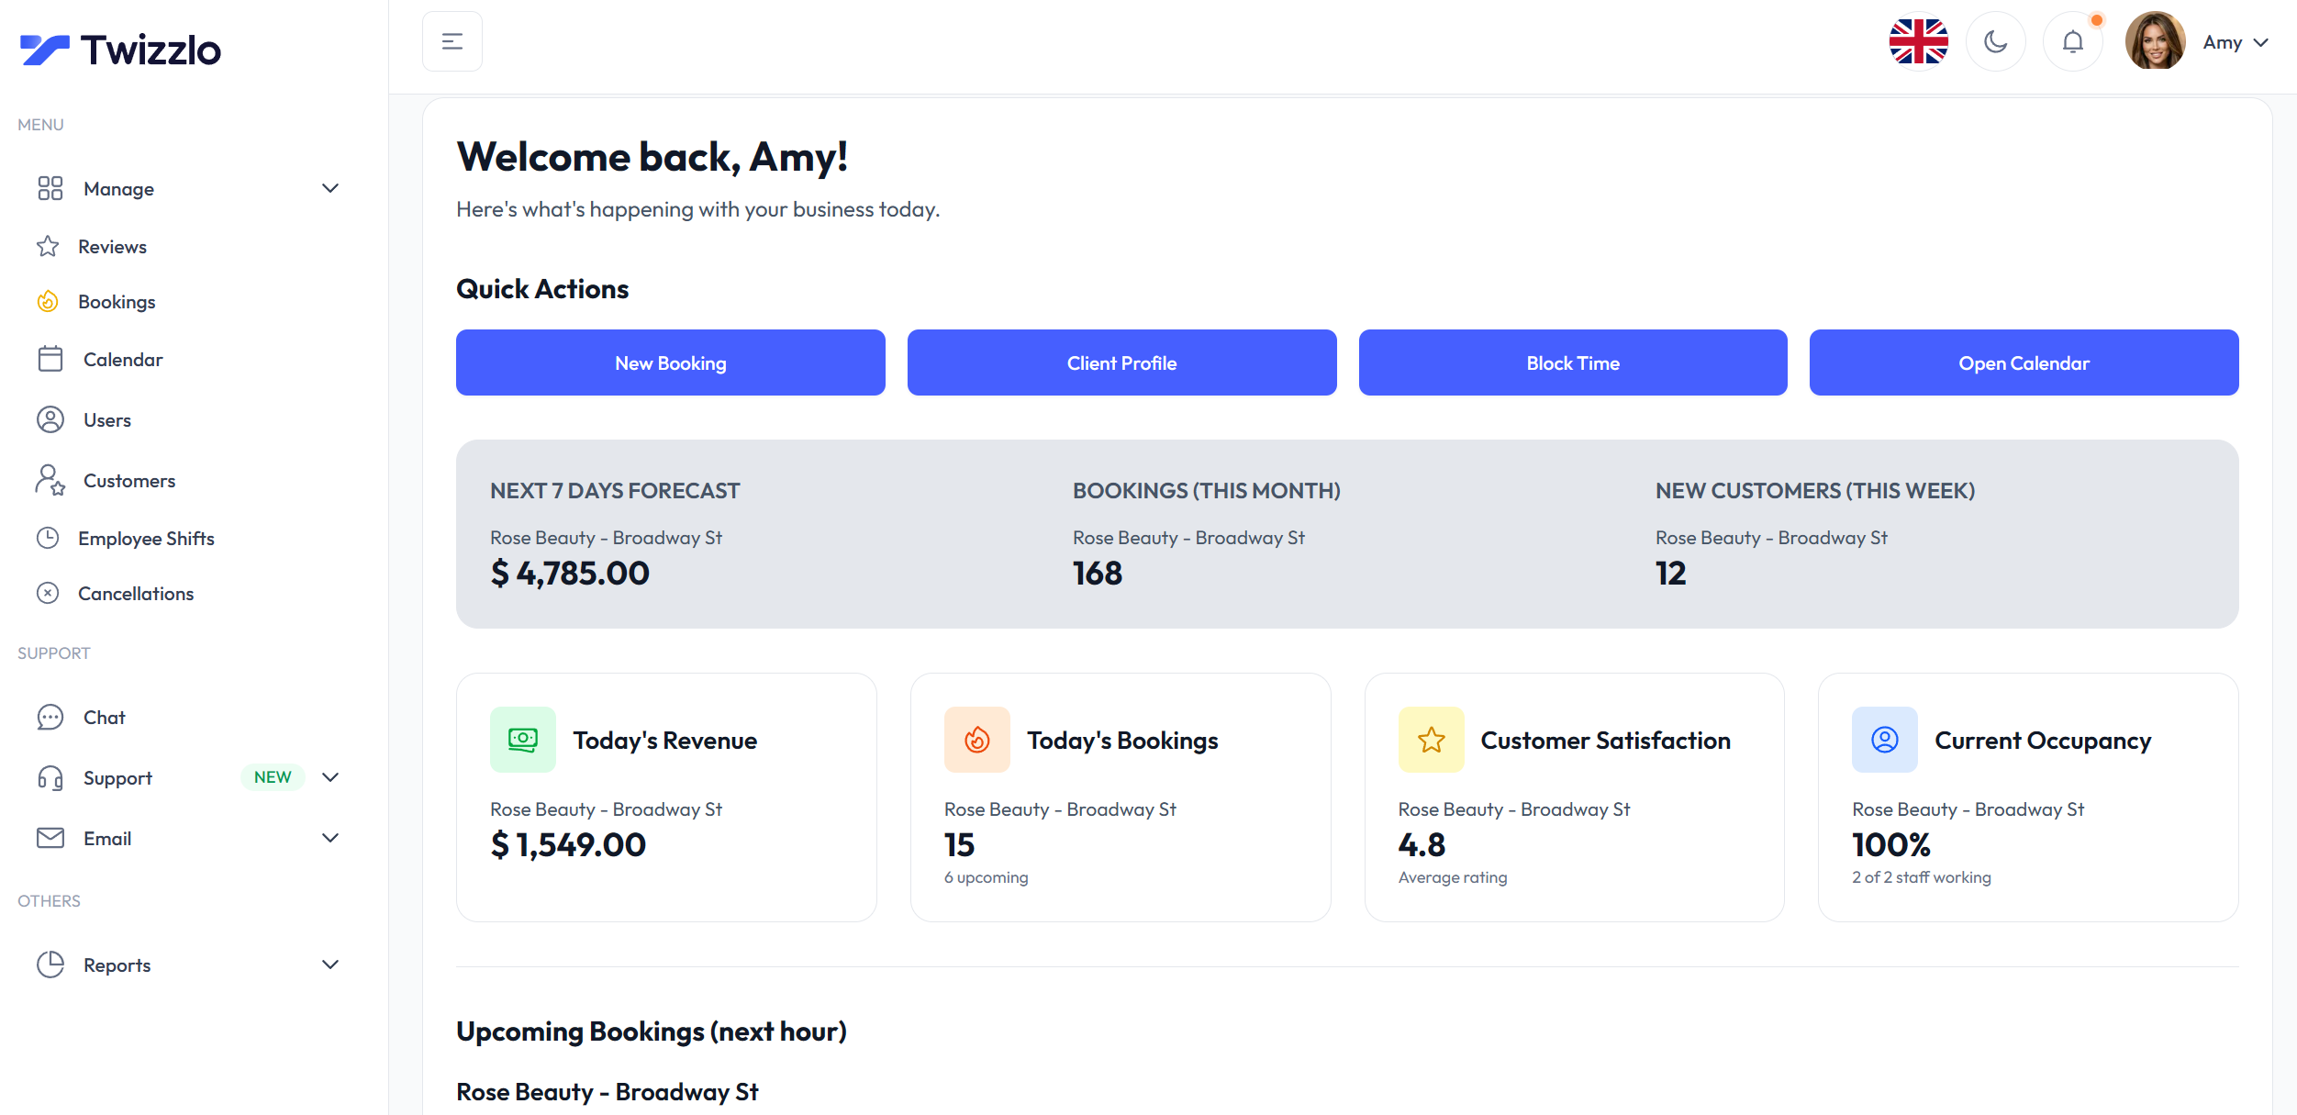The width and height of the screenshot is (2297, 1115).
Task: Open Employee Shifts from the sidebar
Action: pos(50,538)
